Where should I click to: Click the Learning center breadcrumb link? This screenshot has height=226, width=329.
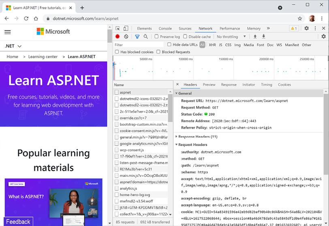point(43,57)
